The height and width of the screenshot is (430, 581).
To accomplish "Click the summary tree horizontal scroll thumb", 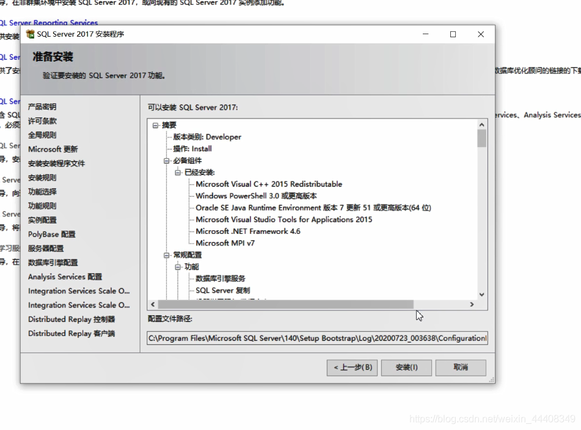I will [286, 304].
